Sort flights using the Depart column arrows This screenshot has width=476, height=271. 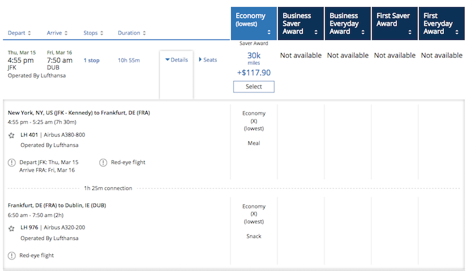tap(29, 33)
